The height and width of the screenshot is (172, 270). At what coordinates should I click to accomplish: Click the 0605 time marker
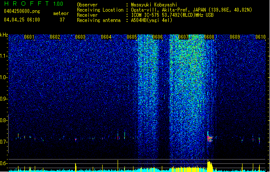132,37
